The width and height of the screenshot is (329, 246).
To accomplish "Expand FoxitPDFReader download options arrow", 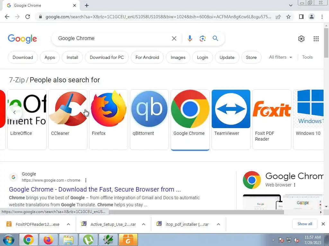I will [x=68, y=224].
